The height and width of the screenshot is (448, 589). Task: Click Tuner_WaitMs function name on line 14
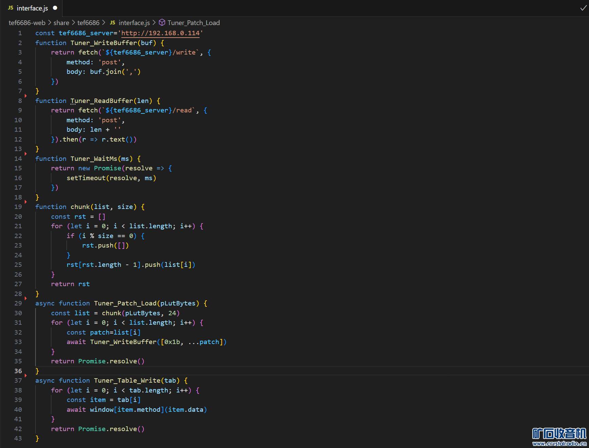click(x=94, y=159)
